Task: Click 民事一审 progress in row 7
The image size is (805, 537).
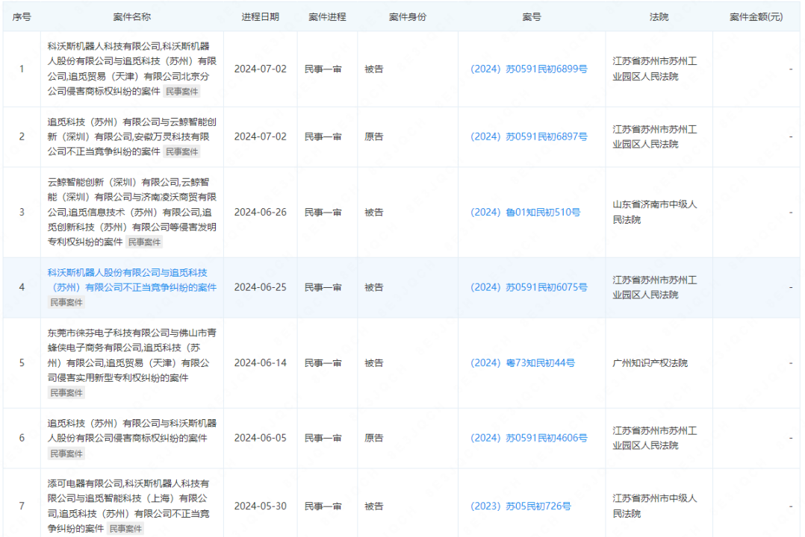Action: click(323, 506)
